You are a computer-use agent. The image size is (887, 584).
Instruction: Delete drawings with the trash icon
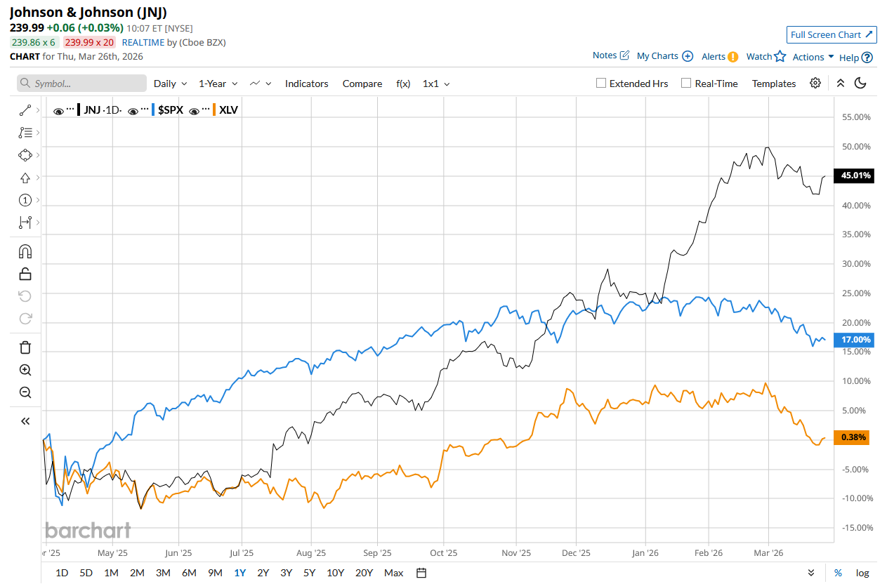(x=25, y=347)
